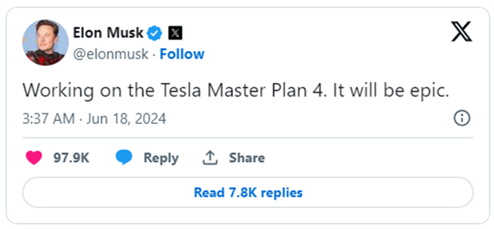The height and width of the screenshot is (229, 494).
Task: Open the circled info icon beside the timestamp
Action: 462,118
